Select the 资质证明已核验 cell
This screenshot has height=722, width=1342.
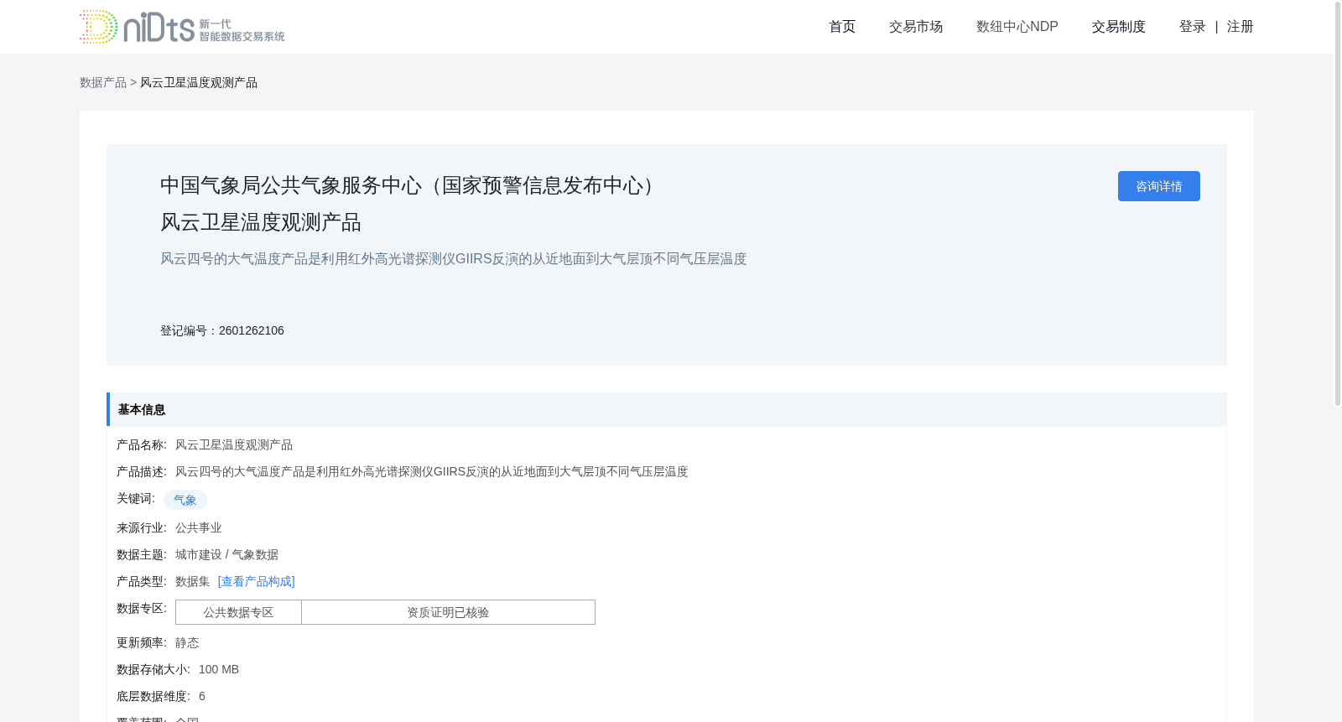click(x=448, y=612)
